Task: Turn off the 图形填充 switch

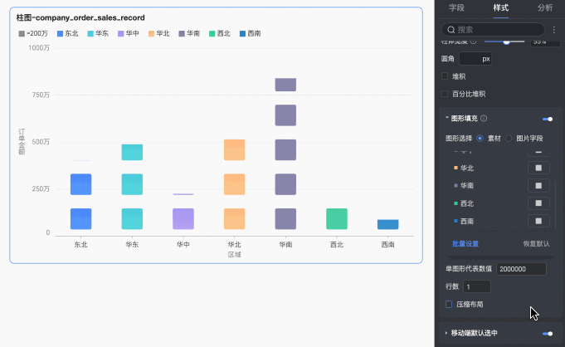Action: (548, 119)
